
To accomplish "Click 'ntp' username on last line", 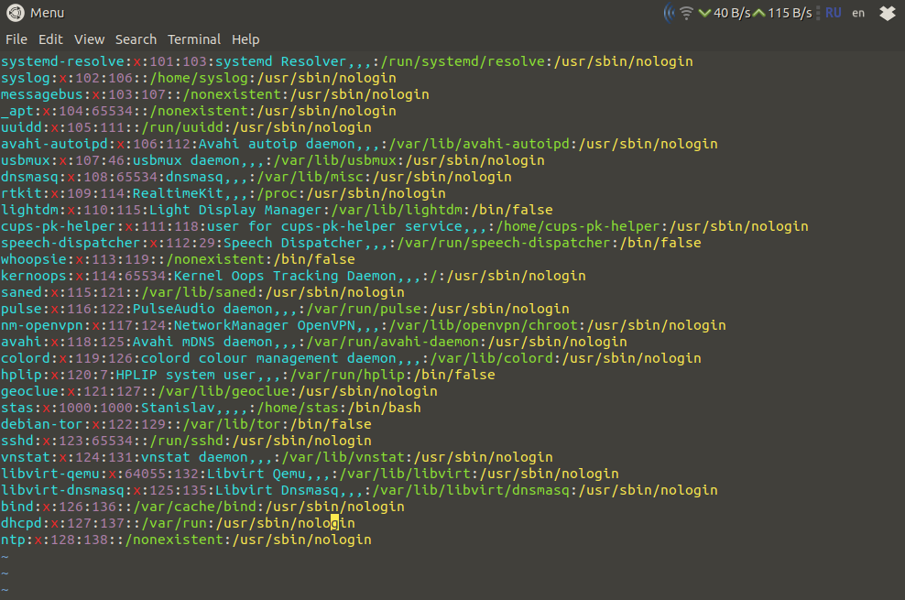I will [13, 540].
